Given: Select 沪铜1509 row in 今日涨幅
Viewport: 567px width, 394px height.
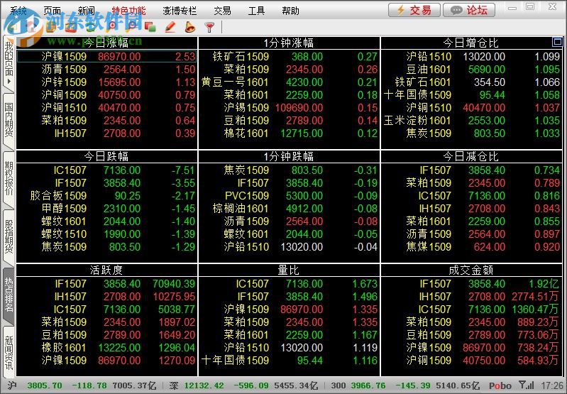Looking at the screenshot, I should click(x=106, y=95).
